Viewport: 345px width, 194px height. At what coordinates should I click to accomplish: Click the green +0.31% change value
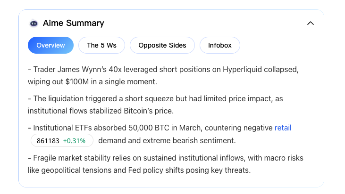click(x=74, y=141)
